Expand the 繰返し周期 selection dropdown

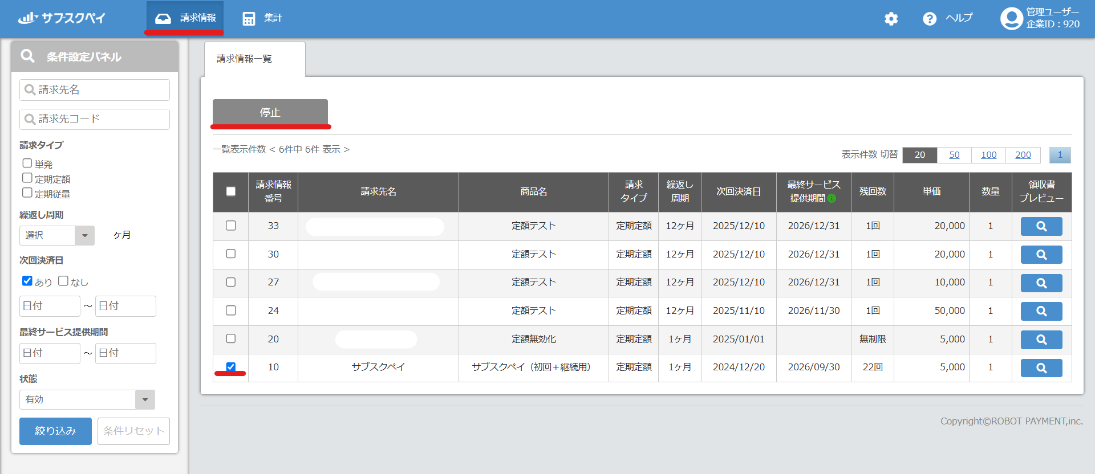click(x=84, y=235)
